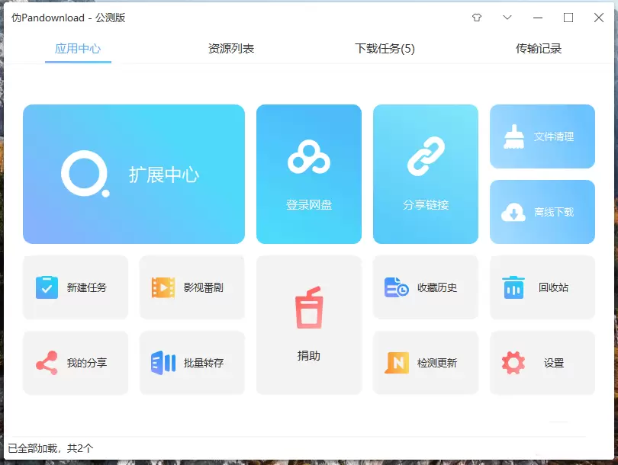Click the 新建任务 label
618x465 pixels.
point(87,287)
